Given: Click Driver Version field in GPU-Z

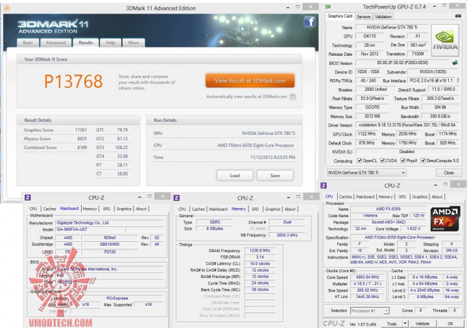Looking at the screenshot, I should 407,125.
